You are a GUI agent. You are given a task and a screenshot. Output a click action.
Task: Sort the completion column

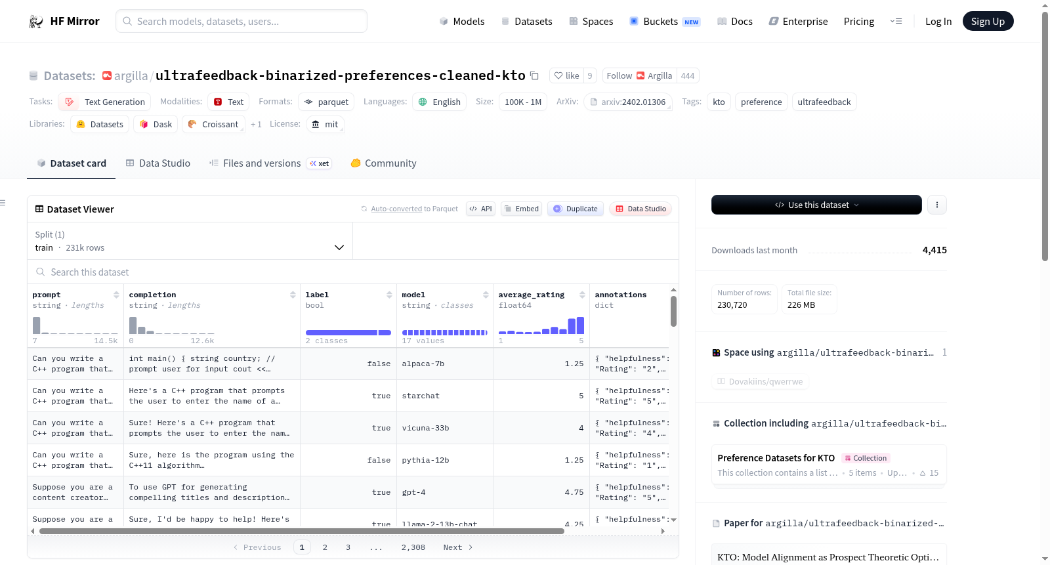(x=293, y=295)
